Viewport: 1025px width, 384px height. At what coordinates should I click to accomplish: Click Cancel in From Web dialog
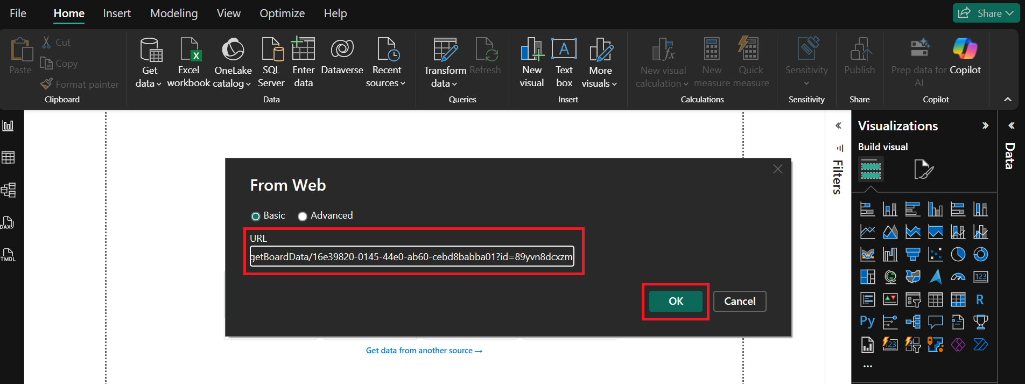coord(740,301)
